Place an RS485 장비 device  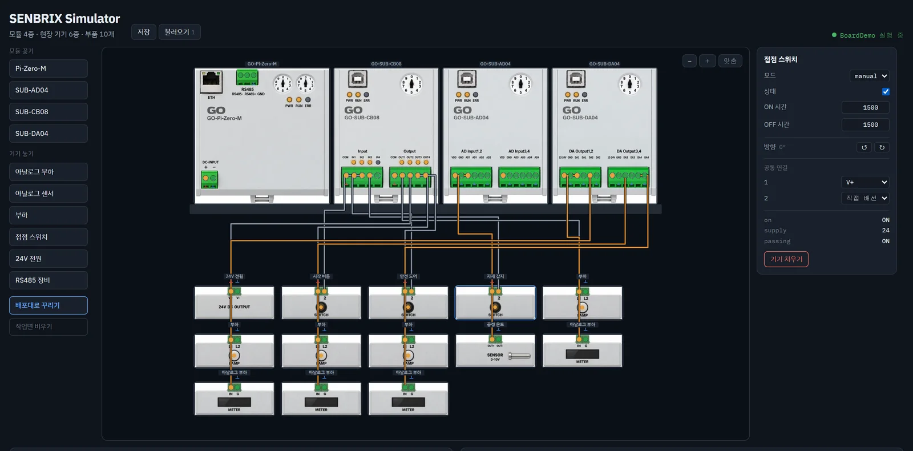pyautogui.click(x=49, y=280)
